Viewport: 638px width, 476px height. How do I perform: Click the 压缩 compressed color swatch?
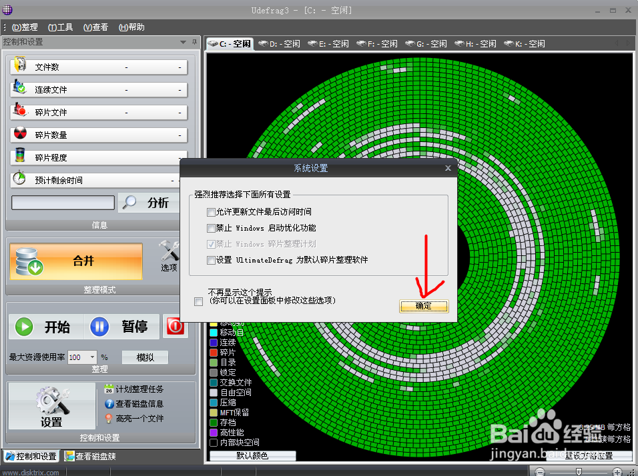(x=213, y=403)
